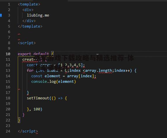Viewport: 167px width, 138px height.
Task: Click the closing template tag on line 5
Action: [x=30, y=26]
